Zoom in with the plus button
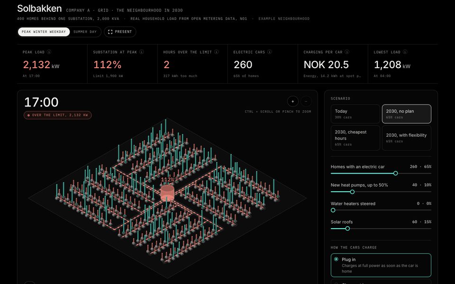 pos(293,101)
